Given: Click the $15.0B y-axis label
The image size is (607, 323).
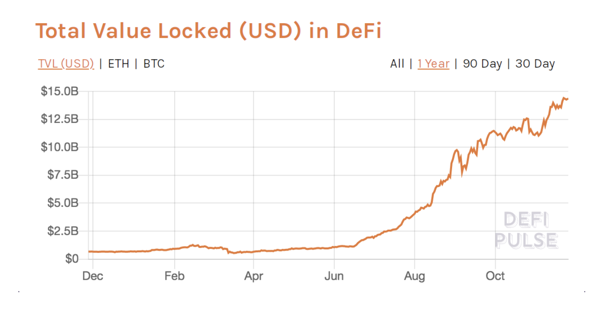Looking at the screenshot, I should (x=60, y=91).
